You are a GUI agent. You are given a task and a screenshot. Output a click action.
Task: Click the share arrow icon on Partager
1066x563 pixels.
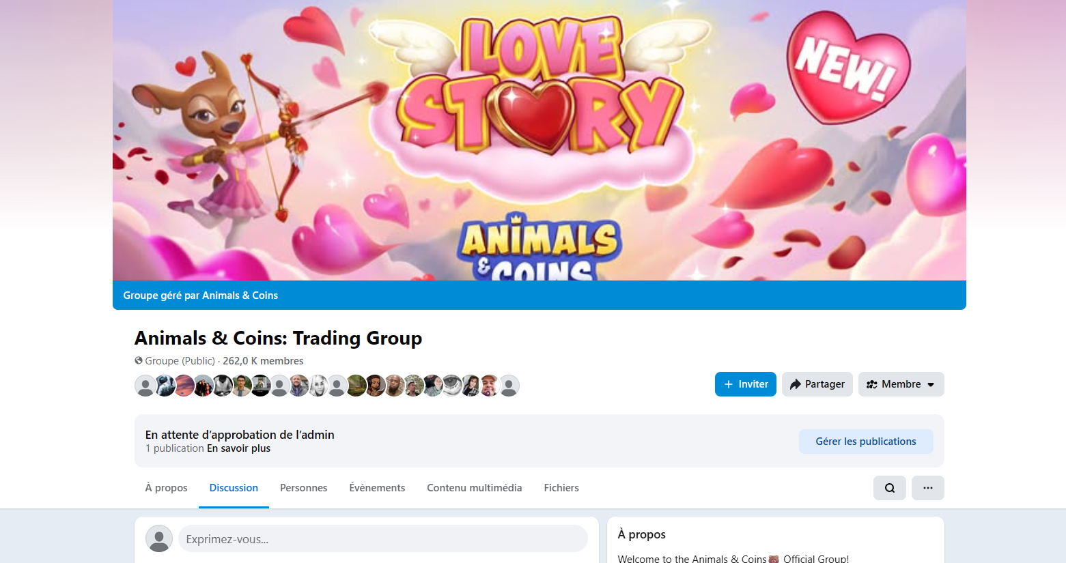795,384
